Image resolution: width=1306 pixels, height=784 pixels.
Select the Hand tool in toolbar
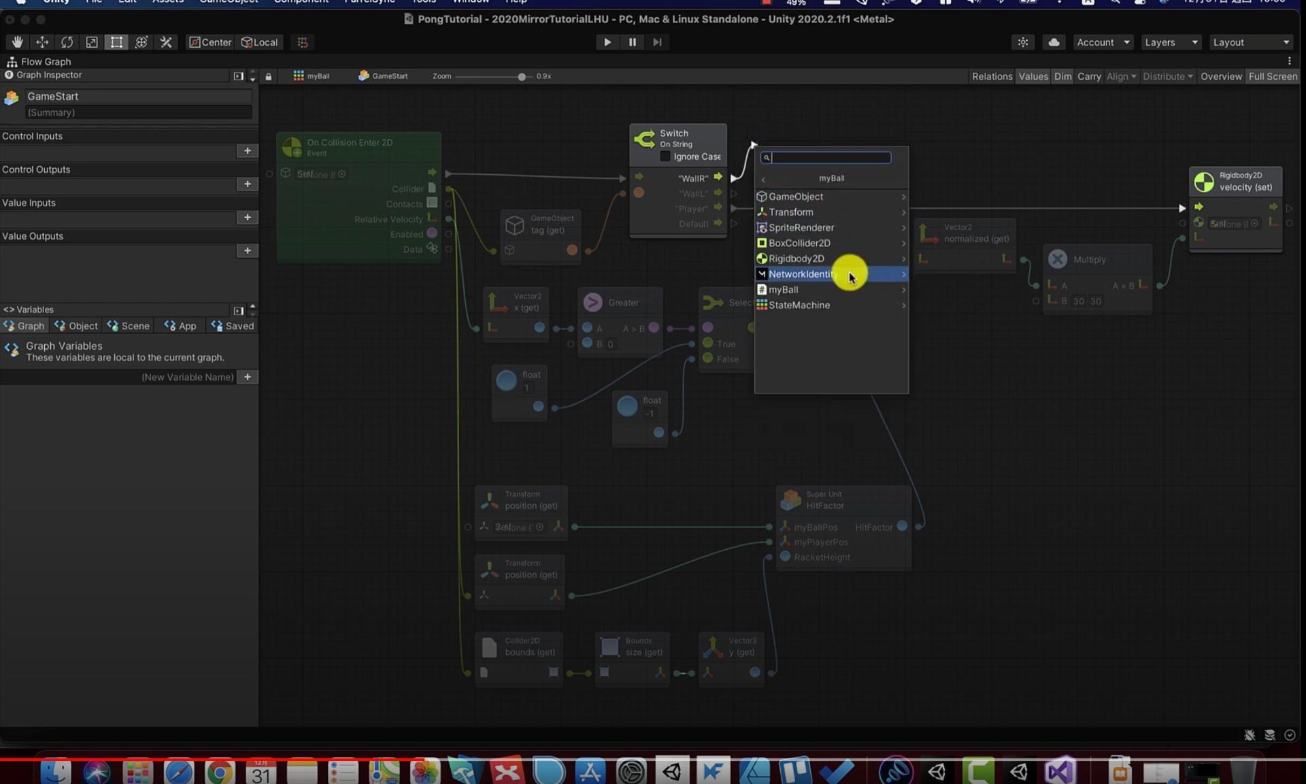click(x=17, y=42)
